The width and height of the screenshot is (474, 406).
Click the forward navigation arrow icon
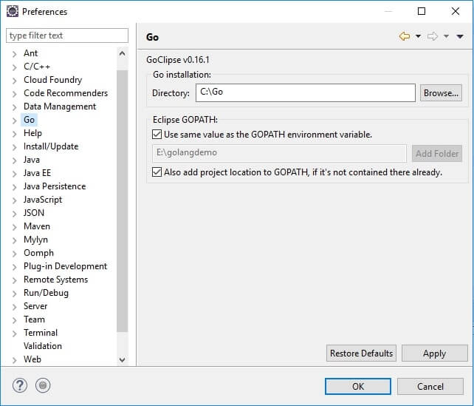(433, 36)
